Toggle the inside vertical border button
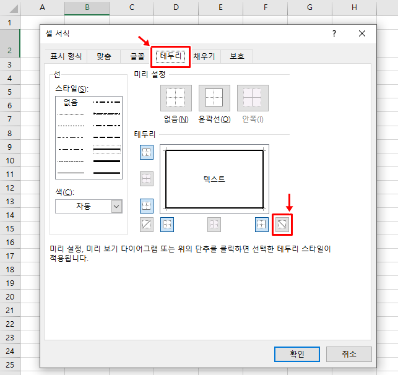 click(x=214, y=225)
